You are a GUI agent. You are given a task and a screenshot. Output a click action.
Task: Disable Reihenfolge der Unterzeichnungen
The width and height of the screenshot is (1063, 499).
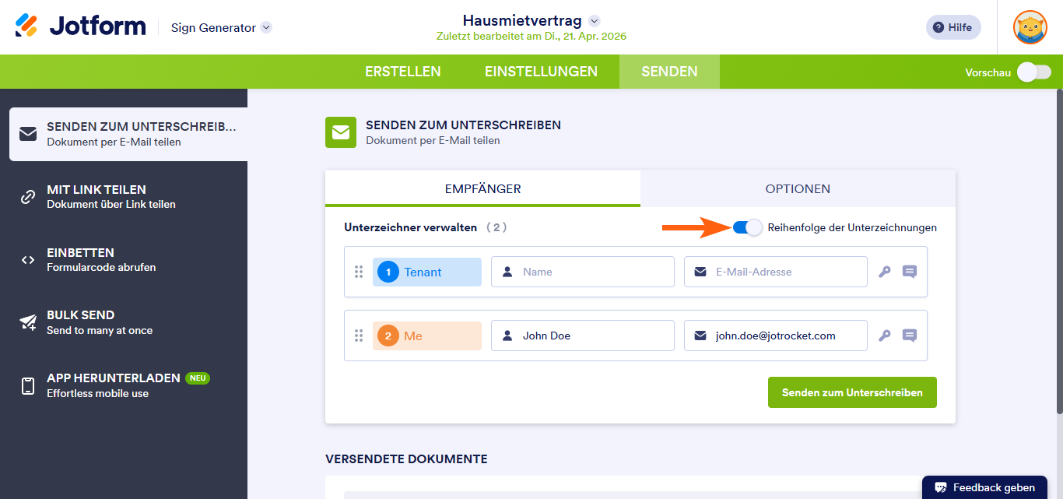click(746, 227)
